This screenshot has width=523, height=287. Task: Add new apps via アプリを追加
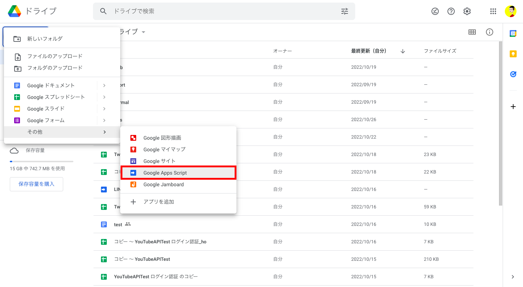[x=158, y=202]
